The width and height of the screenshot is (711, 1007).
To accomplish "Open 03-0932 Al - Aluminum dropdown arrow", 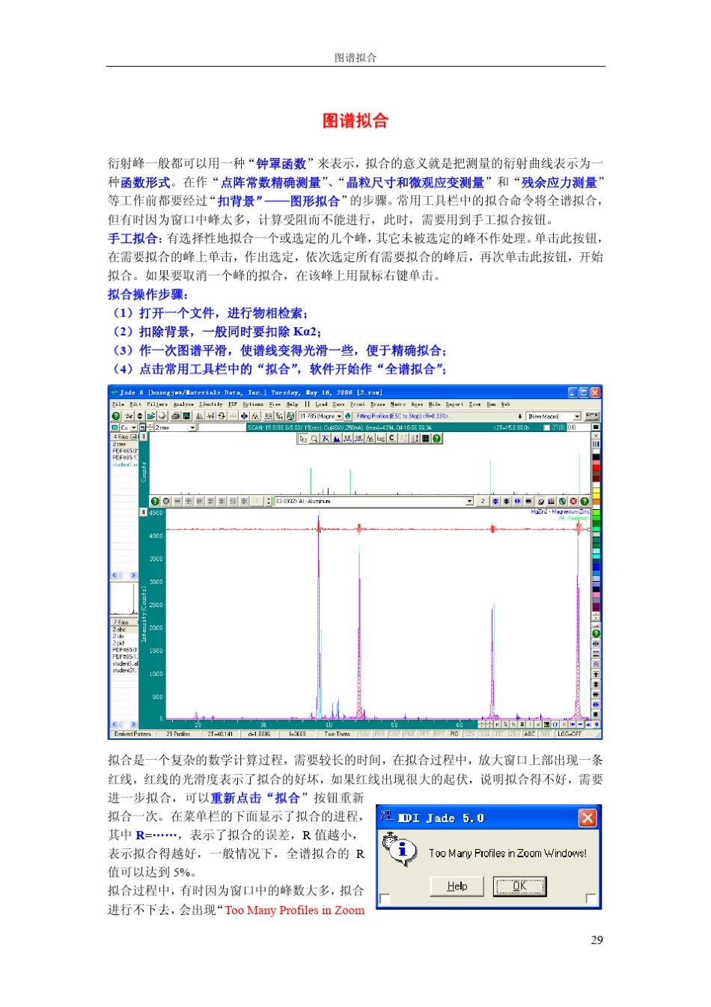I will tap(469, 501).
